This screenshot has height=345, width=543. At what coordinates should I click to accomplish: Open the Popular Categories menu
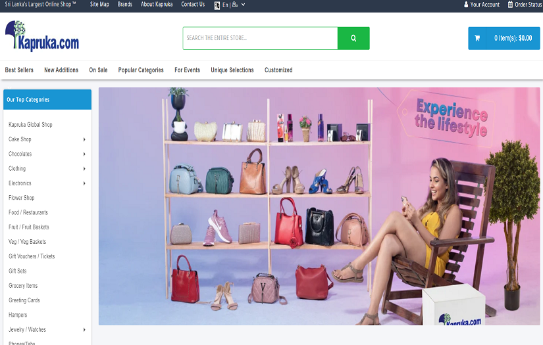pyautogui.click(x=141, y=70)
